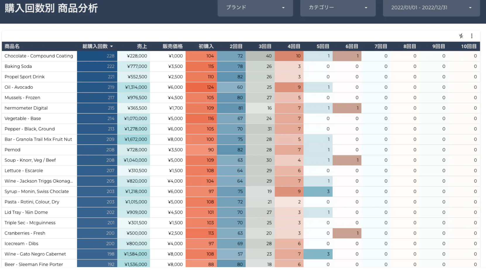
Task: Click Beer - Sleeman Fine Porter
Action: [34, 264]
